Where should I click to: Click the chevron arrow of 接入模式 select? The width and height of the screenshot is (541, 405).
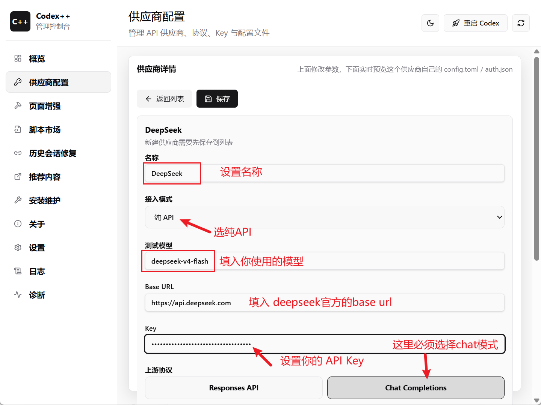[499, 217]
